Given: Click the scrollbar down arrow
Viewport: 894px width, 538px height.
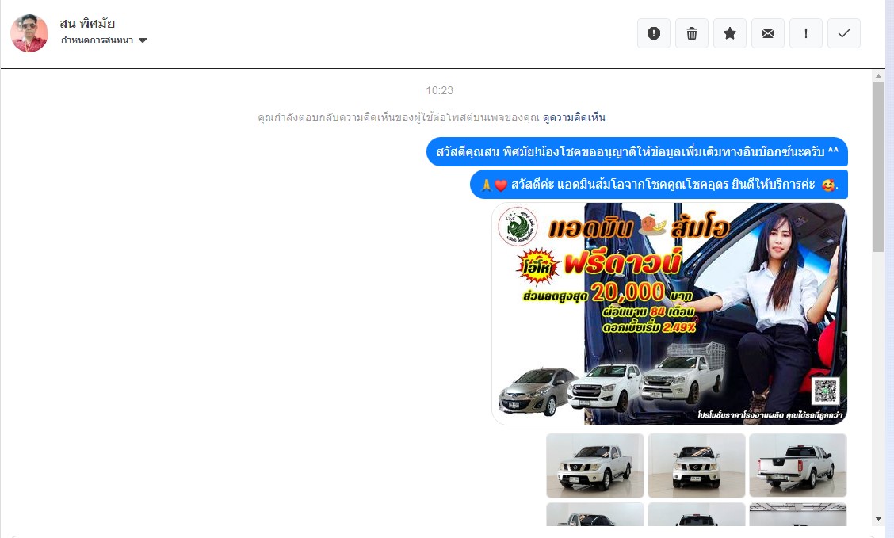Looking at the screenshot, I should click(878, 519).
